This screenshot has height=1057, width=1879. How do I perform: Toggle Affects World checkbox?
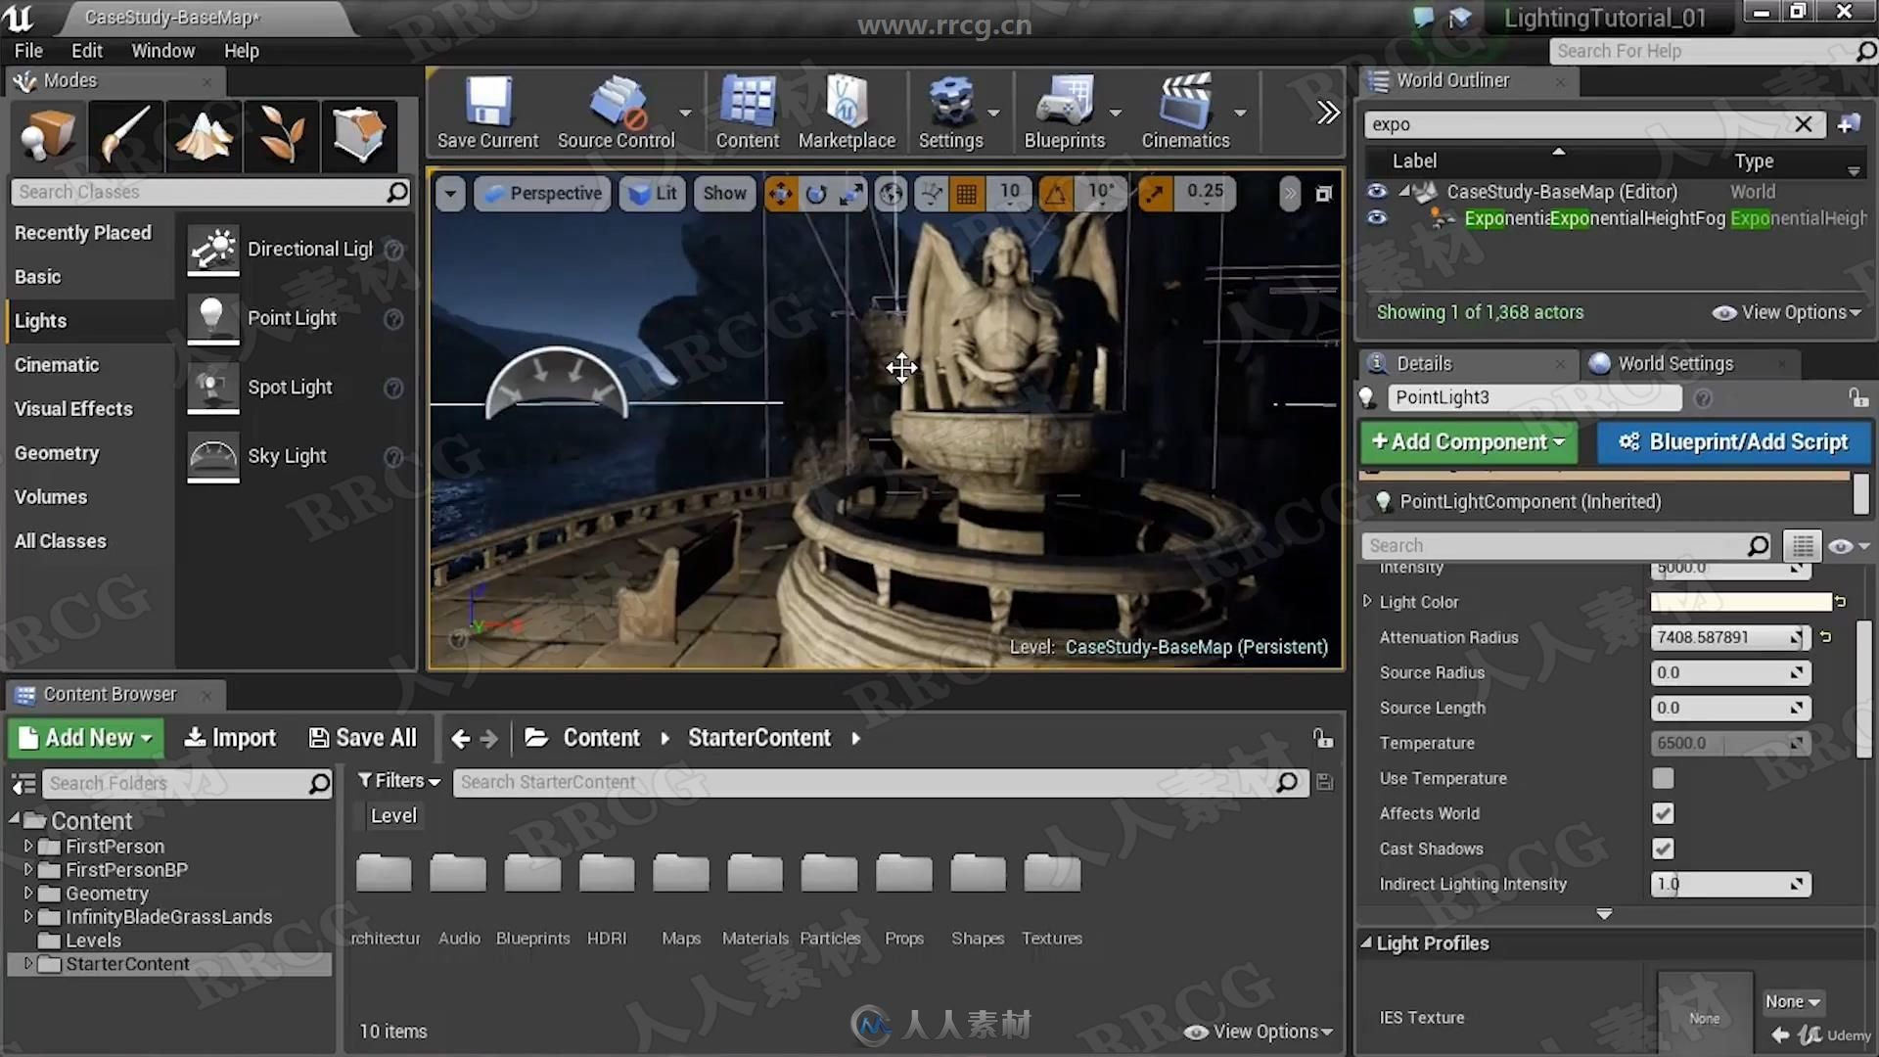(1662, 813)
